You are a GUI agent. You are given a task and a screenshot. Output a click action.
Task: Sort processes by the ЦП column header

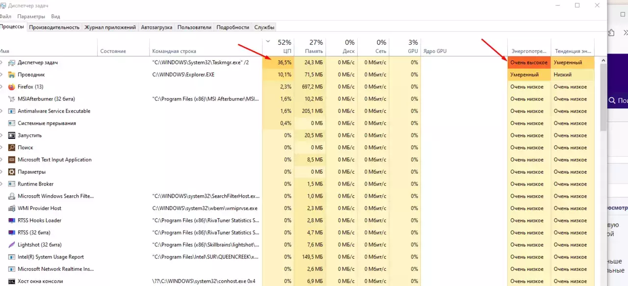pos(279,47)
